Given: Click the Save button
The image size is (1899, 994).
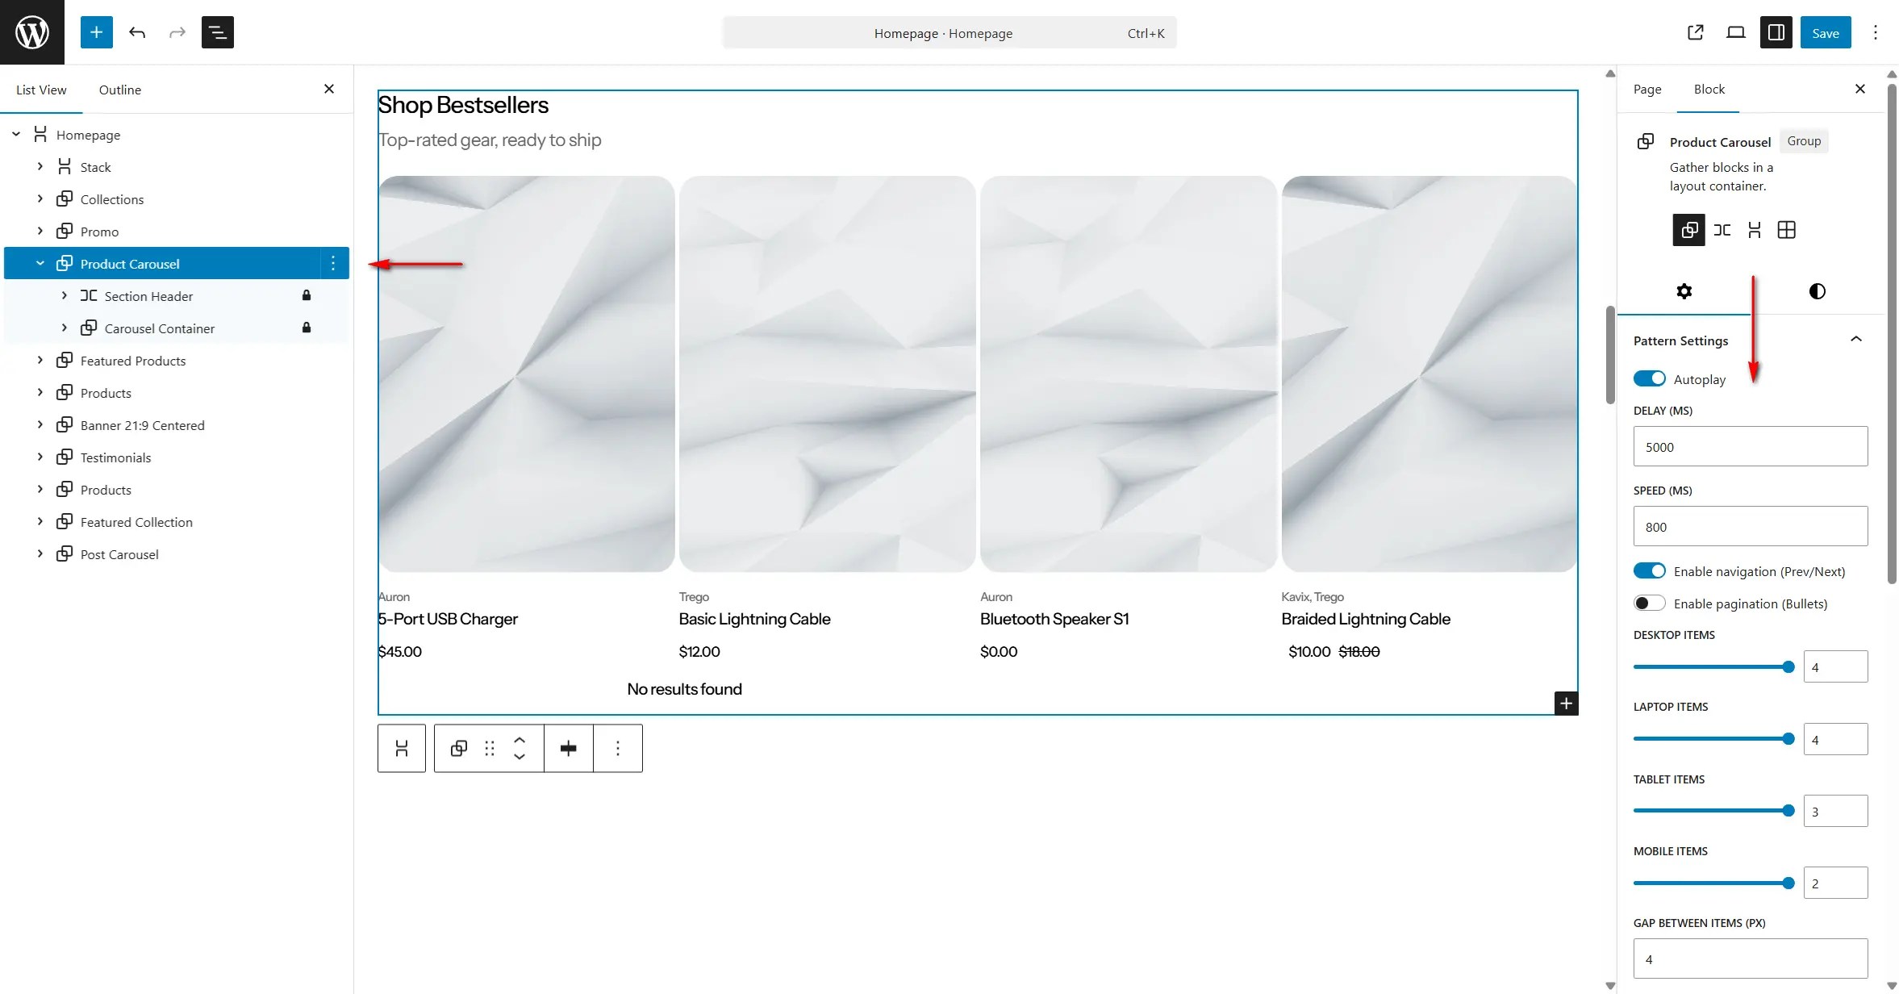Looking at the screenshot, I should [1825, 32].
